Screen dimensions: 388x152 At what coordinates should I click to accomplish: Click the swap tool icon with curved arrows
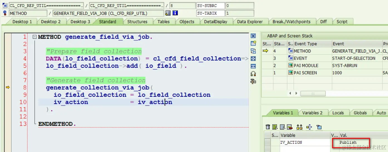tap(253, 51)
